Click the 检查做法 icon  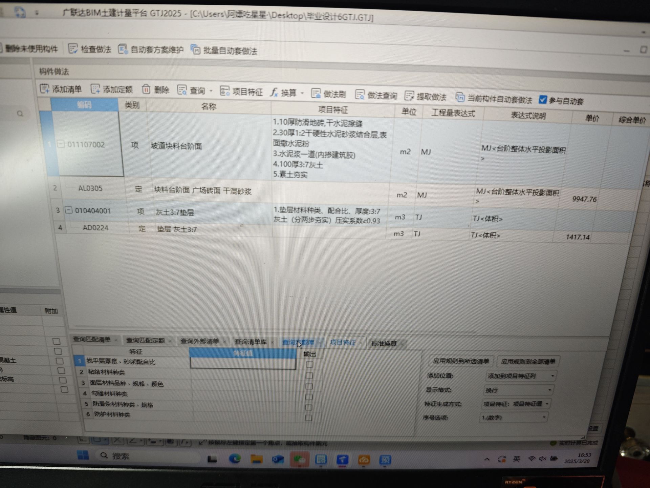[73, 49]
